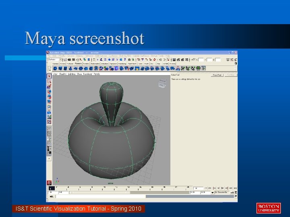Click the question mark status line icon

tap(125, 59)
